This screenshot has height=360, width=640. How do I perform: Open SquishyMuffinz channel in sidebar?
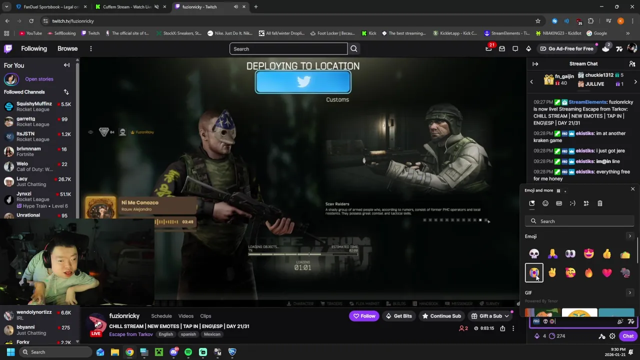(38, 106)
